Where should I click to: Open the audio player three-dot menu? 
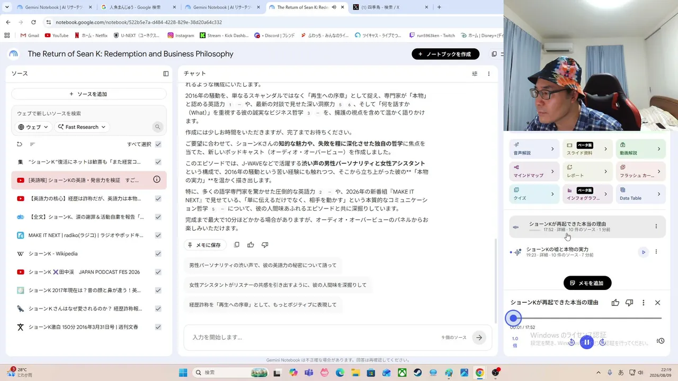[x=644, y=303]
